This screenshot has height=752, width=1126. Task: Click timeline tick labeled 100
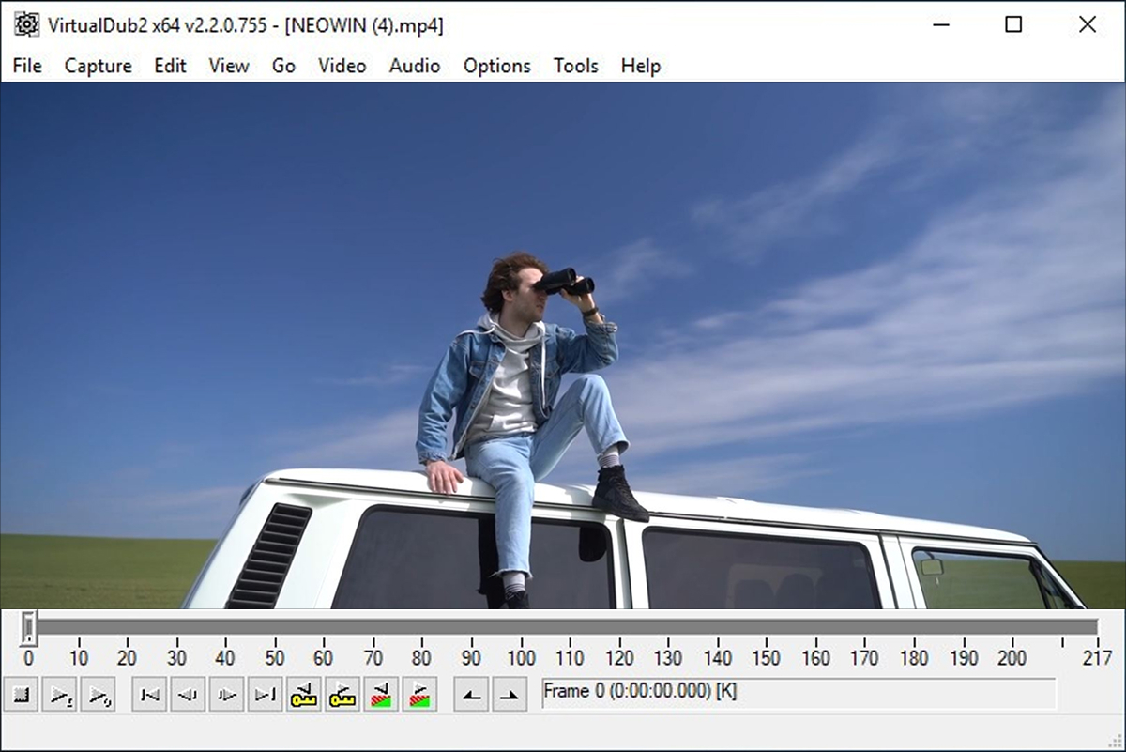[521, 658]
